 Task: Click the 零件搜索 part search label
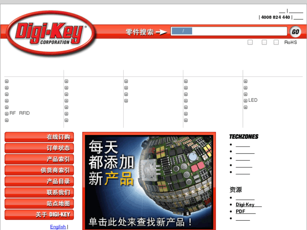pyautogui.click(x=139, y=32)
